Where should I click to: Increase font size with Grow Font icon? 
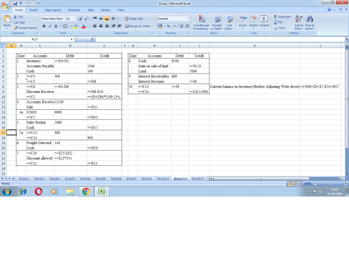click(x=80, y=19)
